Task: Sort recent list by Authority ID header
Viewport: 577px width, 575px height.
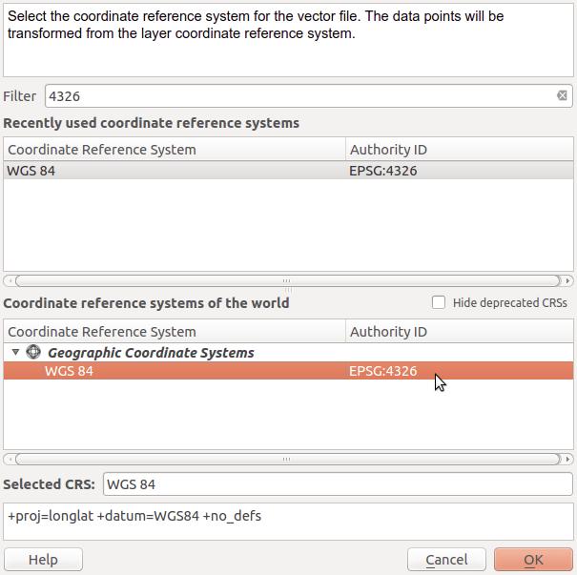Action: tap(460, 150)
